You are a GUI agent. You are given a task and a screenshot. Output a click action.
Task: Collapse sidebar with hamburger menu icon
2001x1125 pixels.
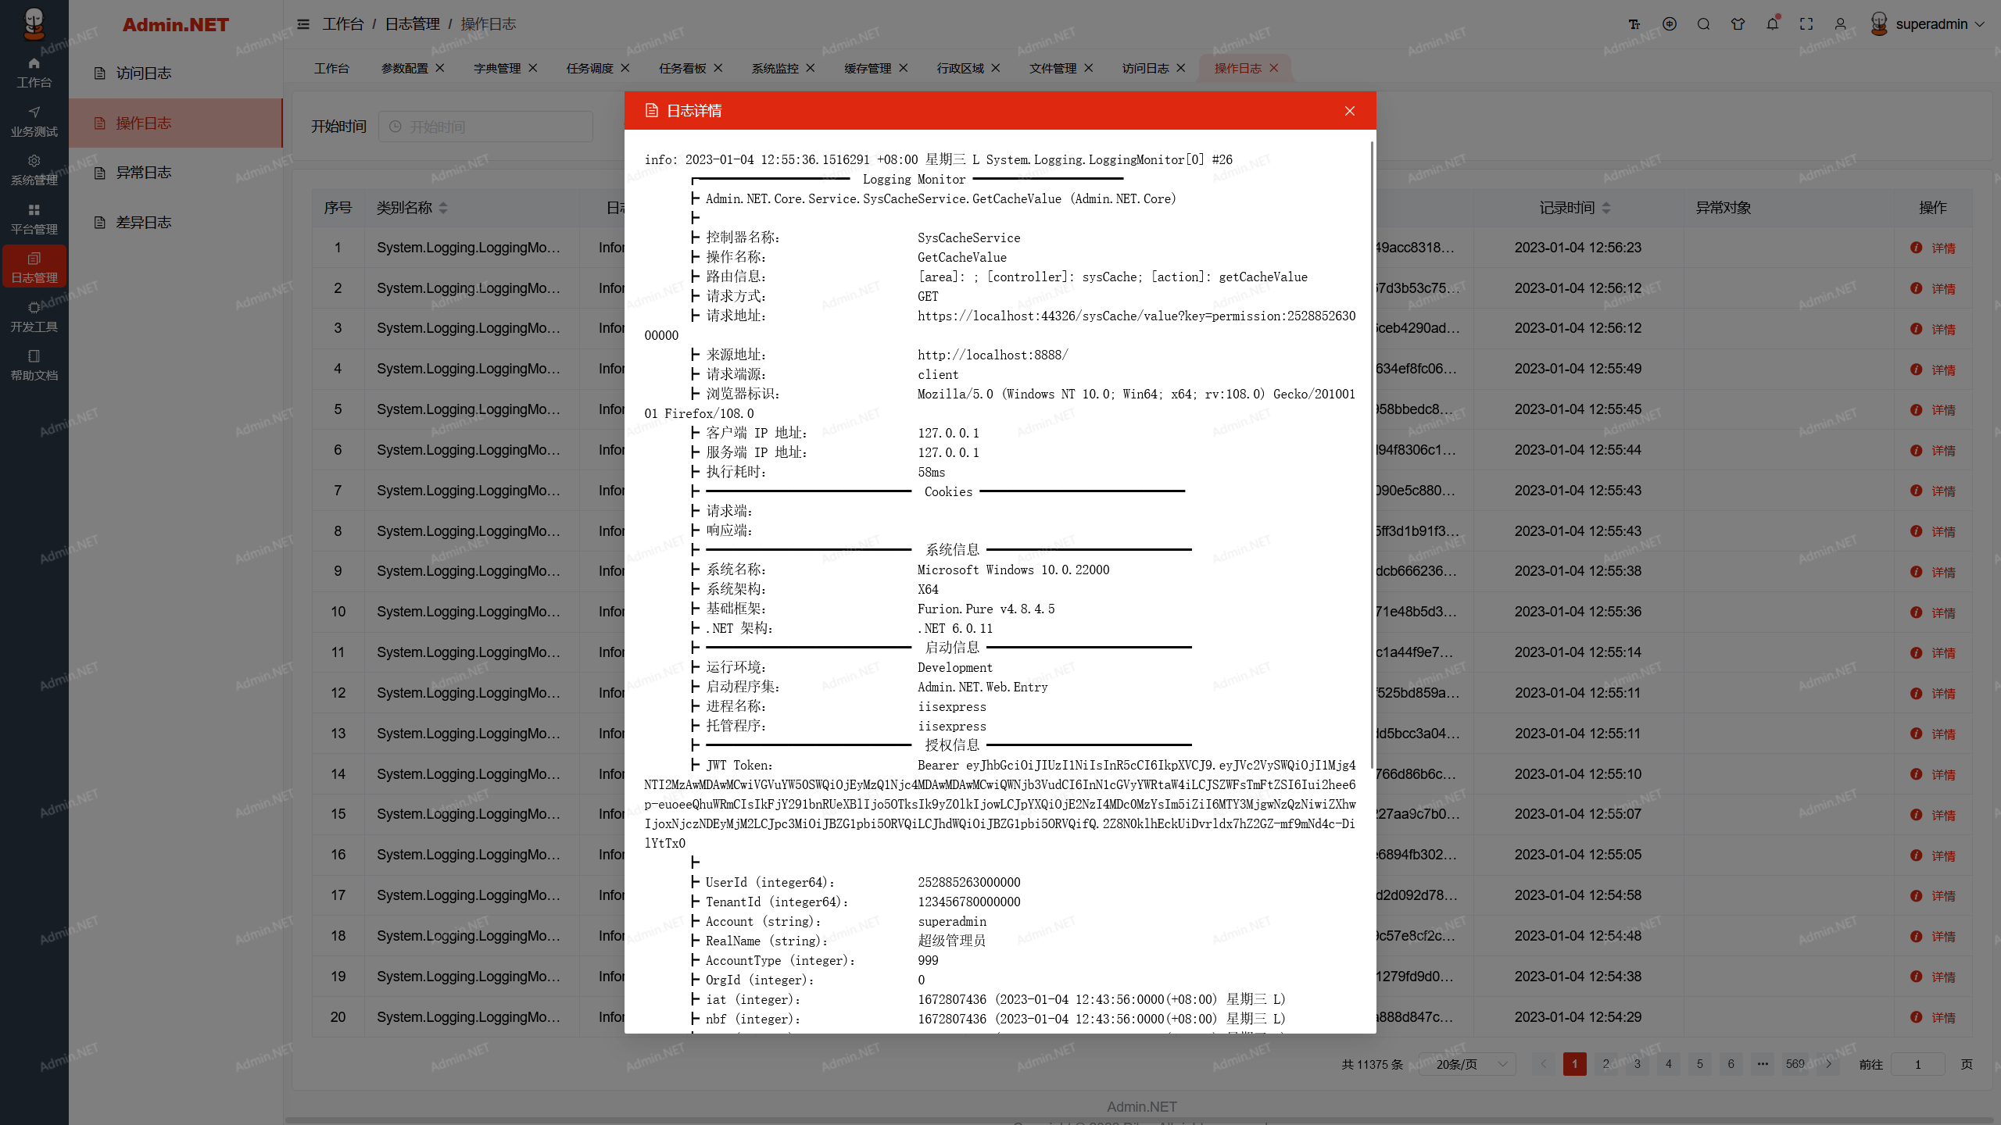[303, 24]
